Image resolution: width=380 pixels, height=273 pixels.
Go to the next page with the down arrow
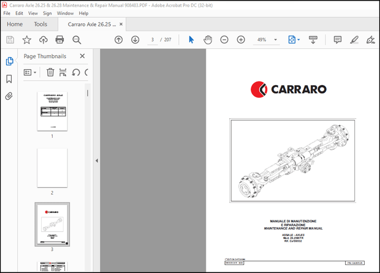coord(135,40)
